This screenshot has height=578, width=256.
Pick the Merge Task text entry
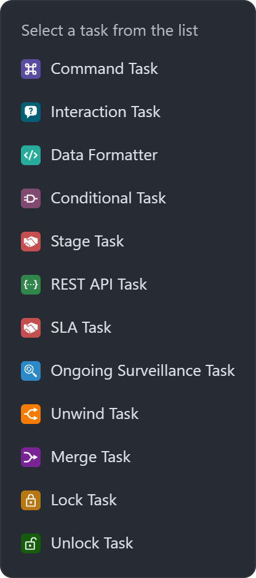(x=90, y=457)
